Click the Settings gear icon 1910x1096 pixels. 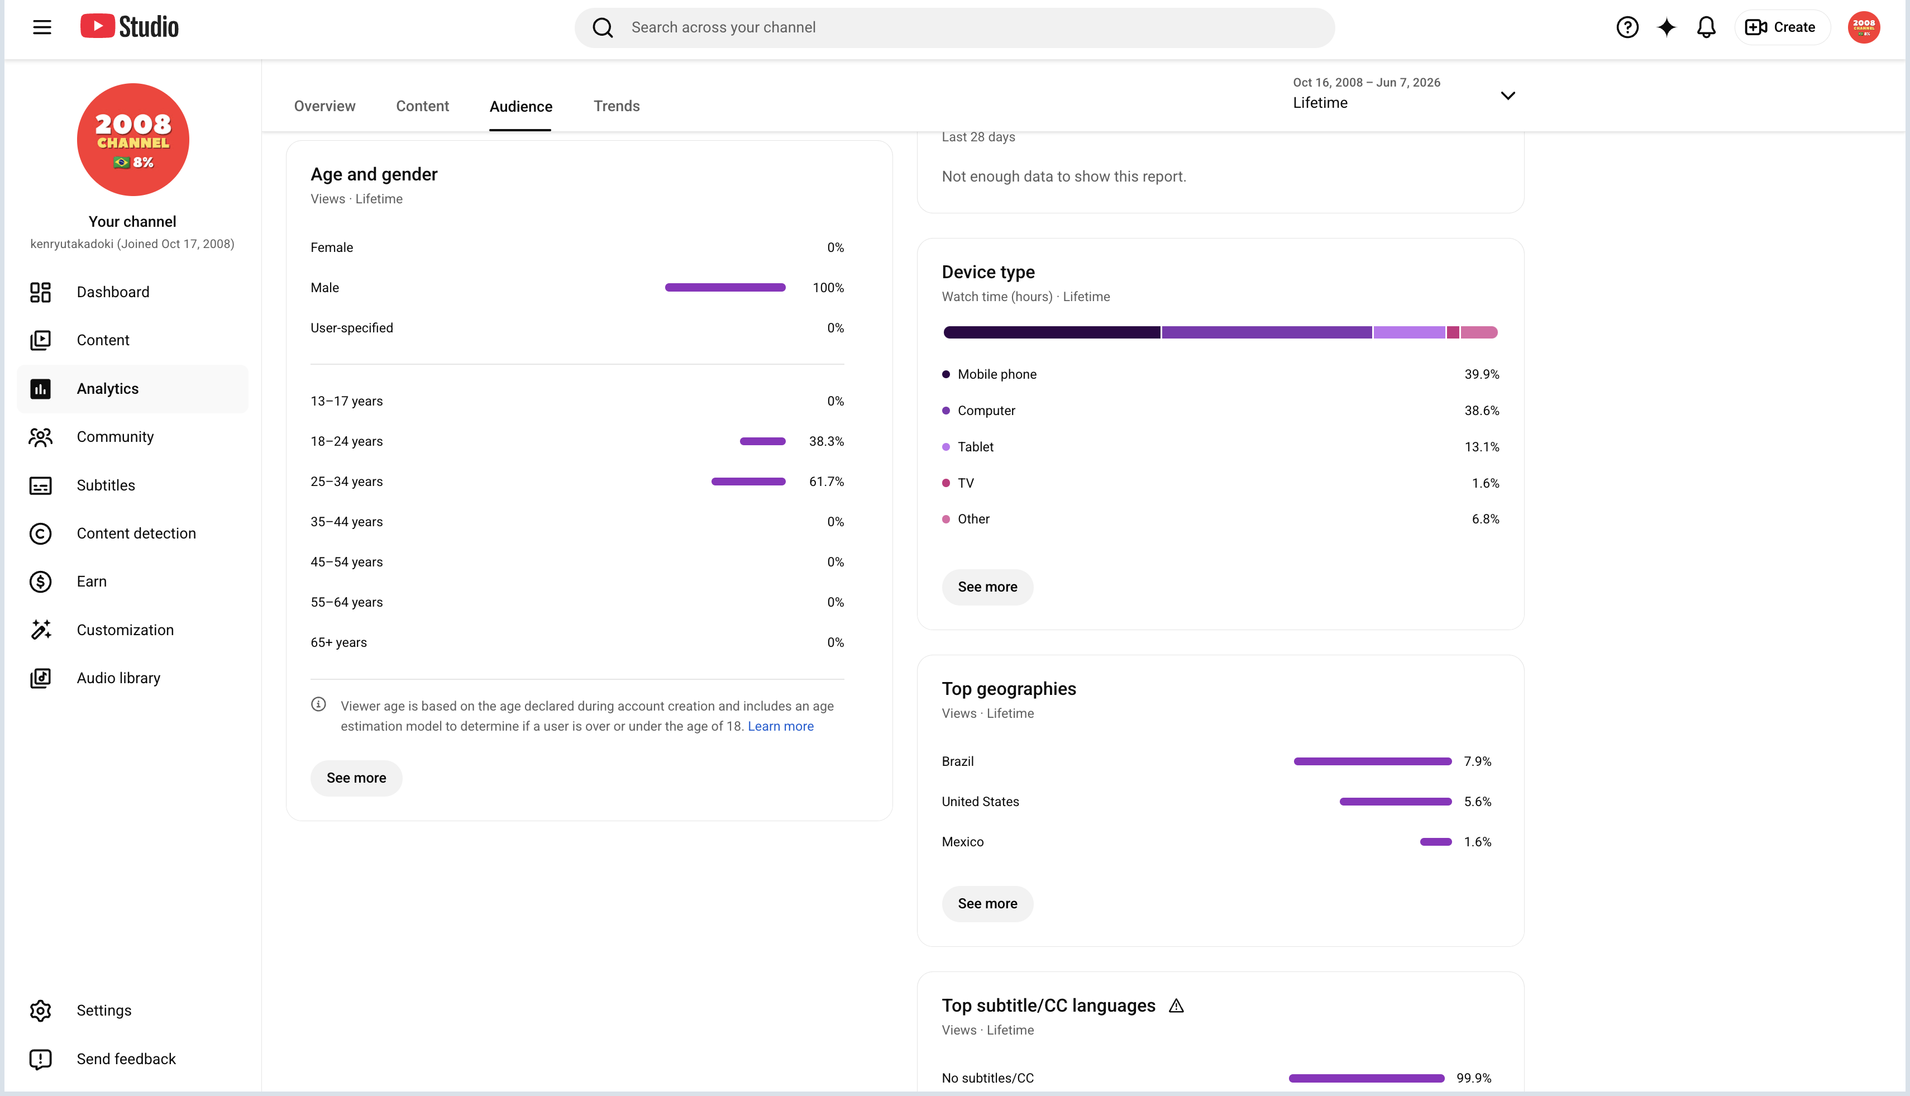click(41, 1011)
